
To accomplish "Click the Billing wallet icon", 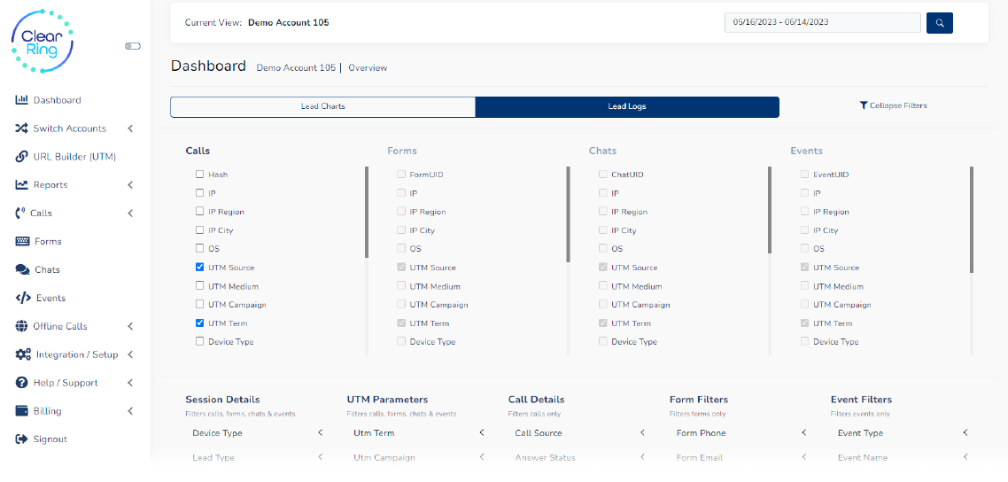I will click(22, 411).
